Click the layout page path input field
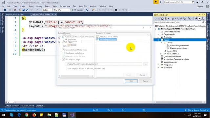 coord(103,64)
